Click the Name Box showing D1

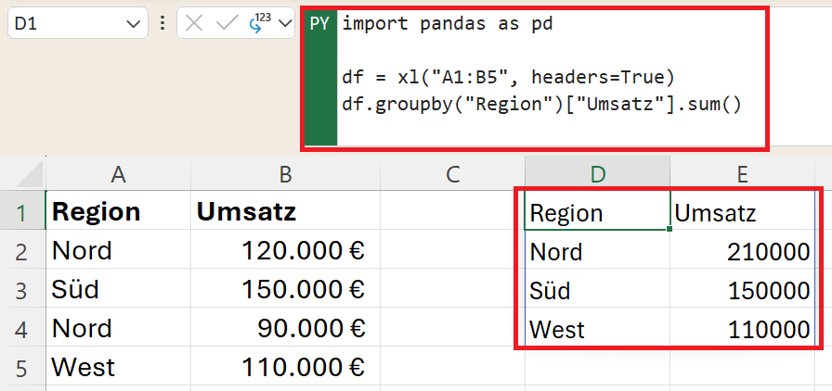tap(65, 25)
